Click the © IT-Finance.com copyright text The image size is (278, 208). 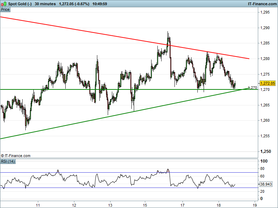click(x=16, y=156)
